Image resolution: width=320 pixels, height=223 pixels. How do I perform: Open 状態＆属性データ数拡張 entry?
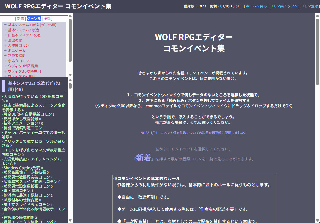(x=25, y=172)
